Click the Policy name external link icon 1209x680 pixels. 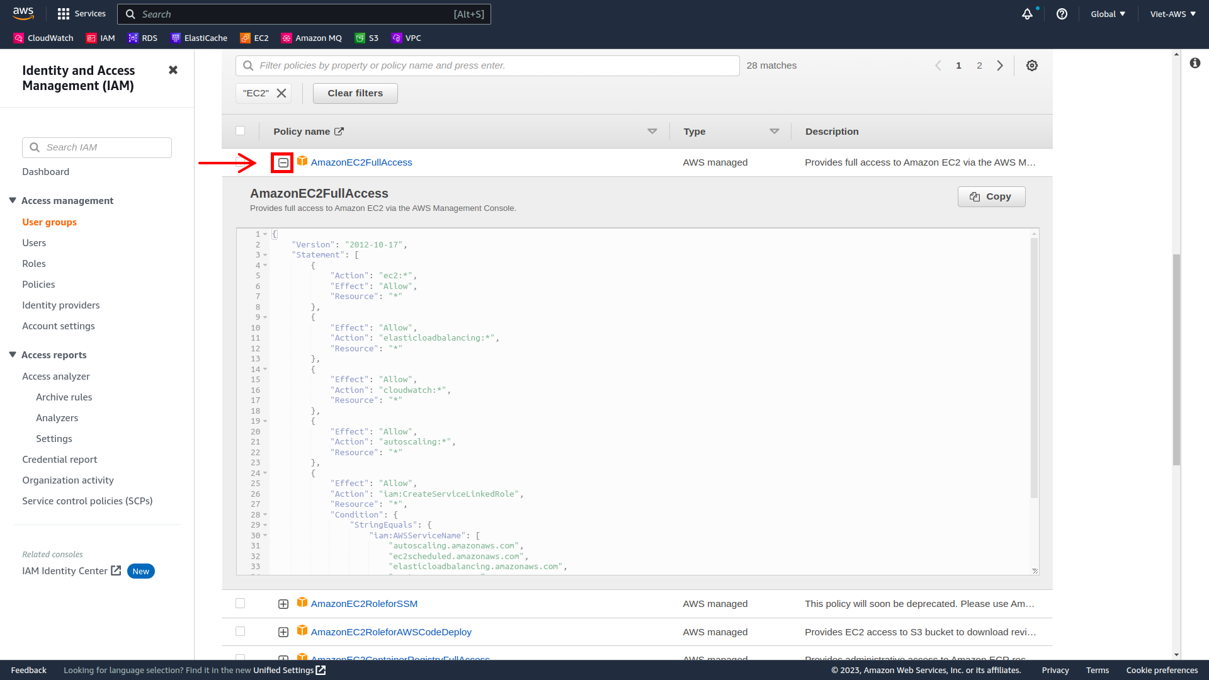pyautogui.click(x=339, y=132)
